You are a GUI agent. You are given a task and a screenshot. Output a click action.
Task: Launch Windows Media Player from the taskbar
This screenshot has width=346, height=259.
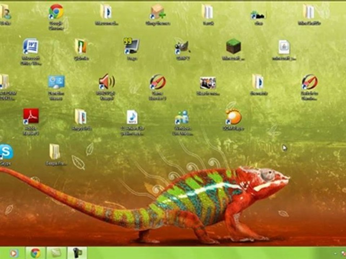[x=13, y=253]
